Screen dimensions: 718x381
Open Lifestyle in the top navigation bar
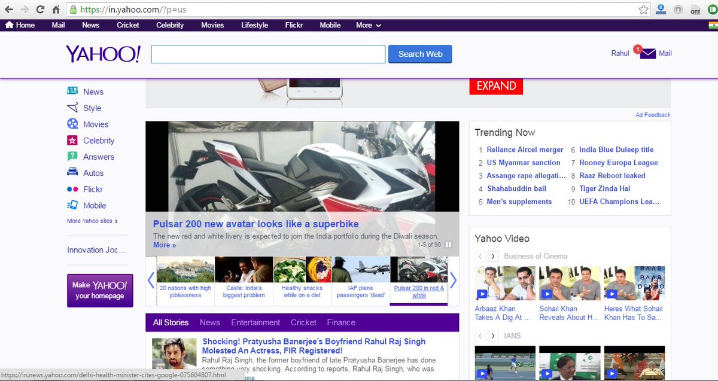(x=255, y=25)
